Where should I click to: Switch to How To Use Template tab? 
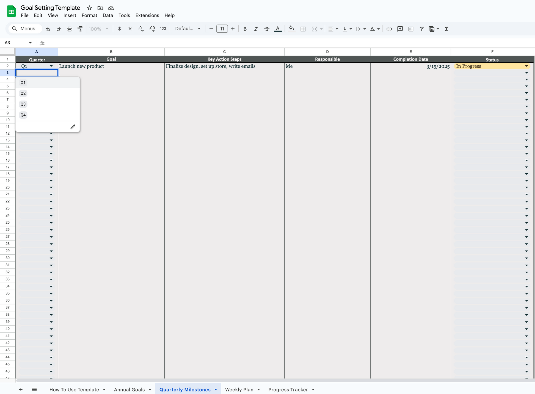point(74,389)
